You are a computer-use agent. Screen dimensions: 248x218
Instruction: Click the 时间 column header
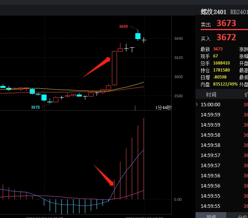click(211, 95)
